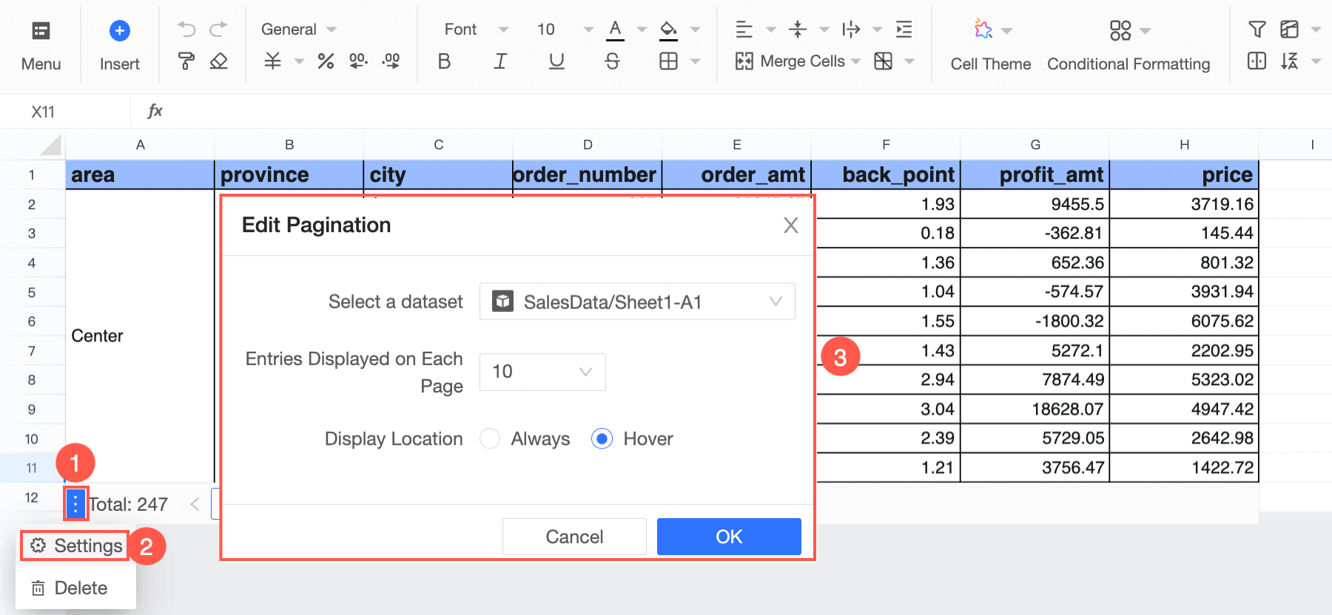Increase decimal places icon
This screenshot has width=1332, height=615.
click(391, 61)
